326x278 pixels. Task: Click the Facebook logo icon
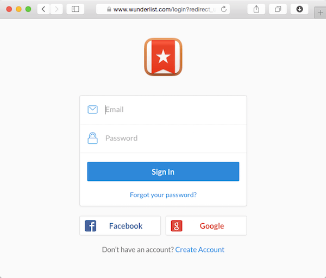coord(90,226)
